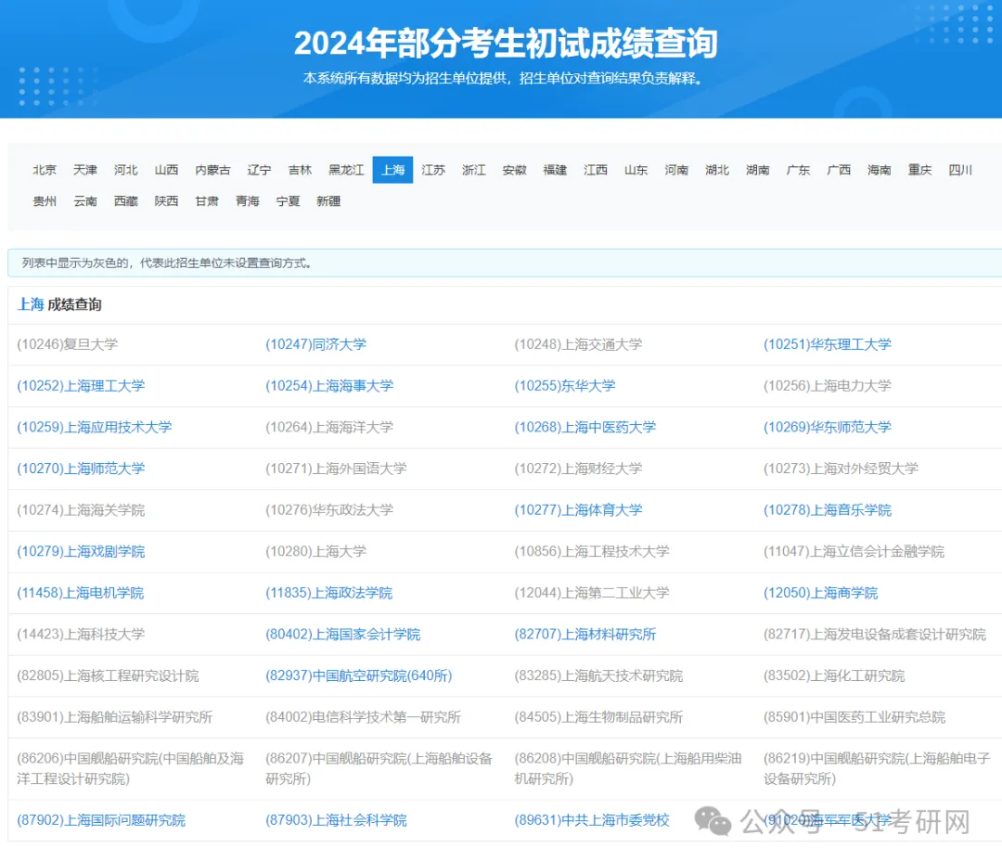Image resolution: width=1002 pixels, height=861 pixels.
Task: Click the grayed (10256)上海电力大学 entry
Action: (x=828, y=386)
